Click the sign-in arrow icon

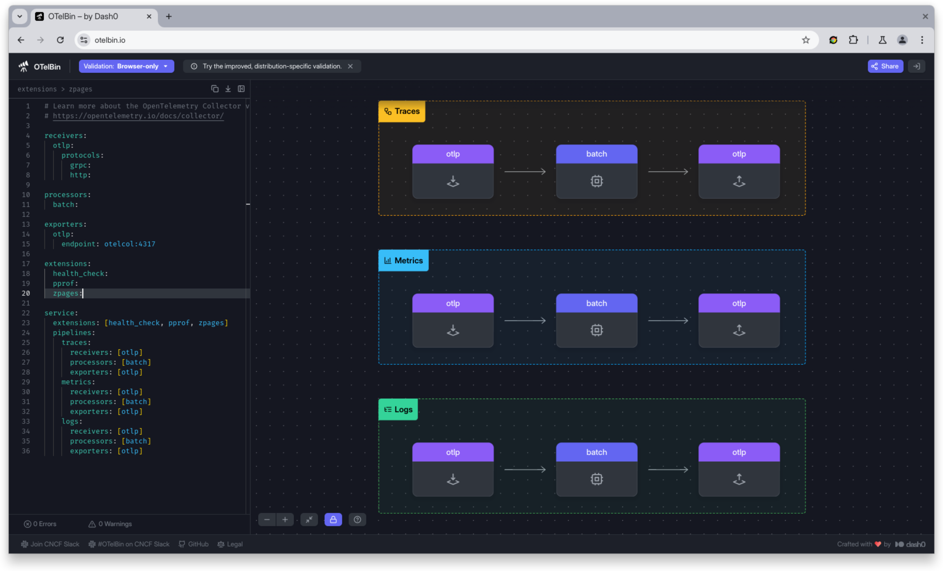coord(917,66)
